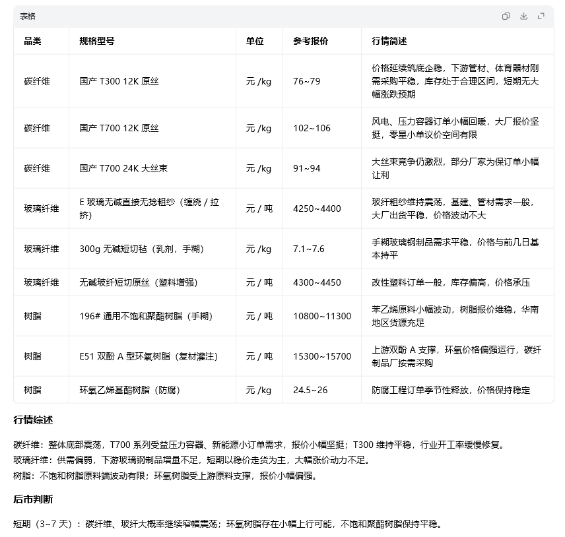The image size is (565, 537).
Task: Click the 树脂 cell in the E51 row
Action: click(32, 356)
